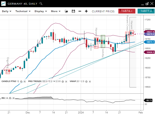Remove the RSI indicator
Viewport: 155px width, 116px height.
coord(13,98)
